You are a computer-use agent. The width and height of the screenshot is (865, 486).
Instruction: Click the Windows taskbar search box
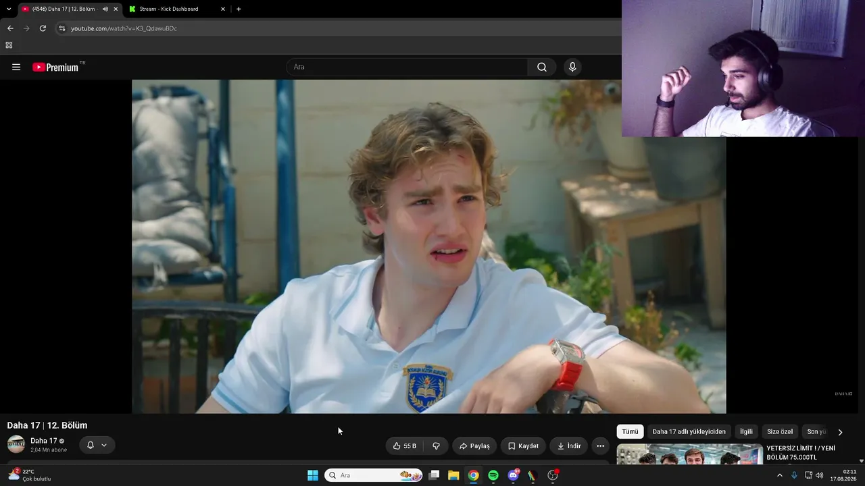click(x=374, y=475)
